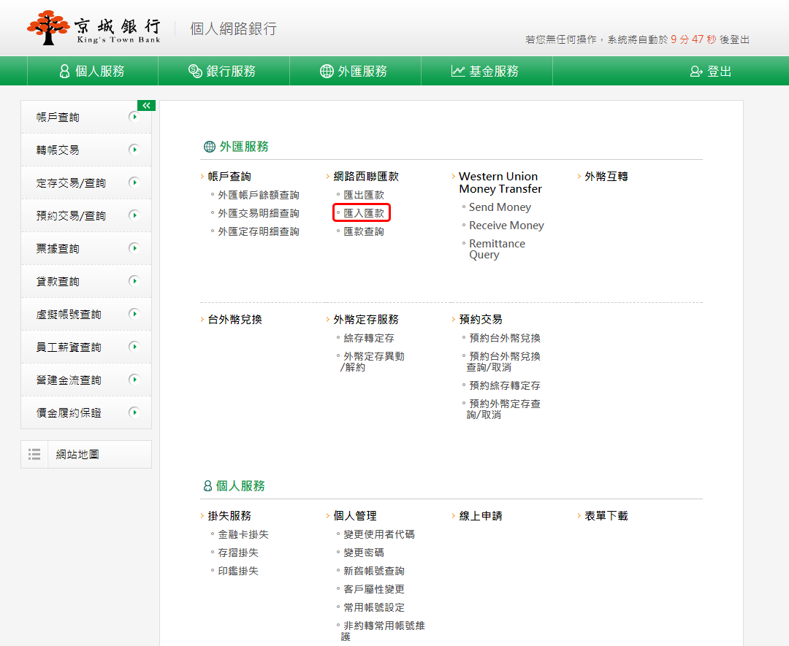This screenshot has height=646, width=789.
Task: Open the 線上申請 heading link
Action: click(x=481, y=516)
